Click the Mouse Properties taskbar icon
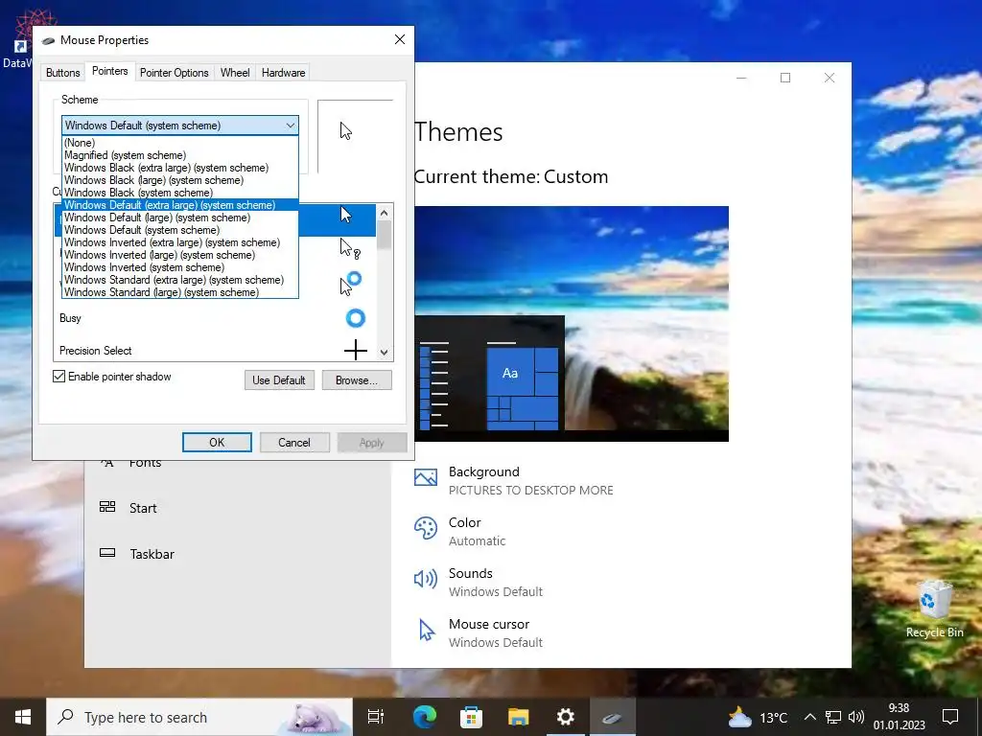 (x=612, y=717)
